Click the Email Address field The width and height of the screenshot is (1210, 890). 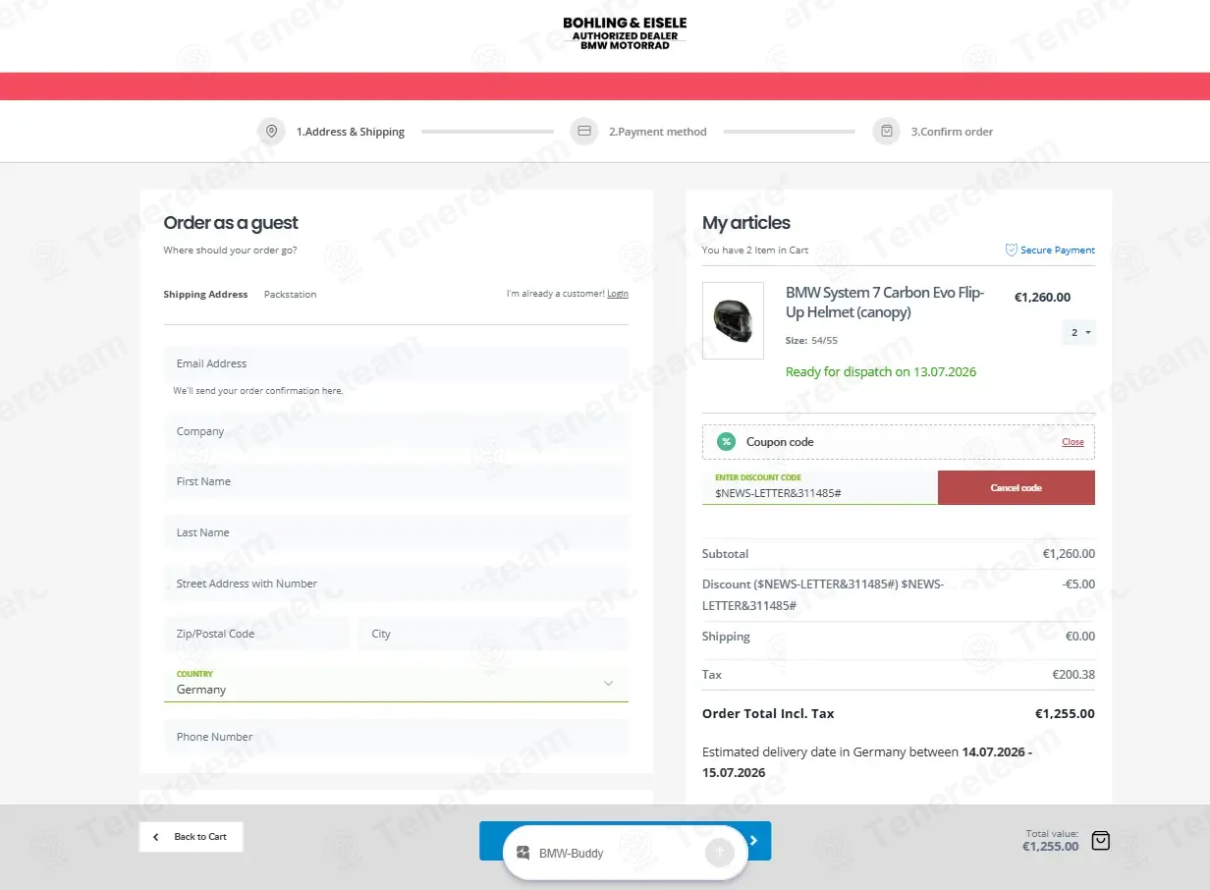coord(396,363)
